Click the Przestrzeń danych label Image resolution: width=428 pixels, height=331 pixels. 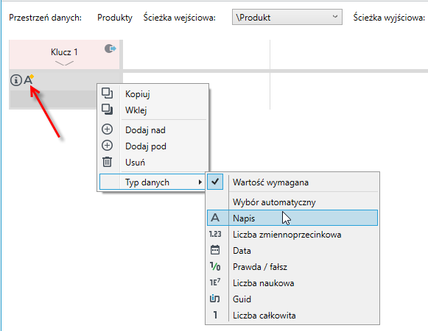46,18
